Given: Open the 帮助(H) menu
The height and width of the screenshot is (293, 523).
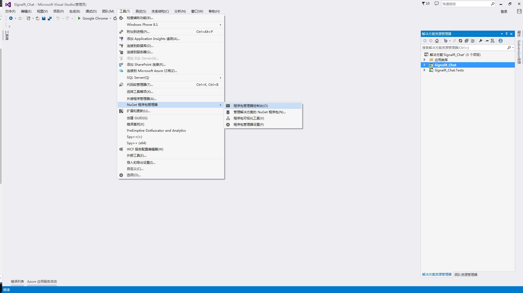Looking at the screenshot, I should [x=214, y=11].
